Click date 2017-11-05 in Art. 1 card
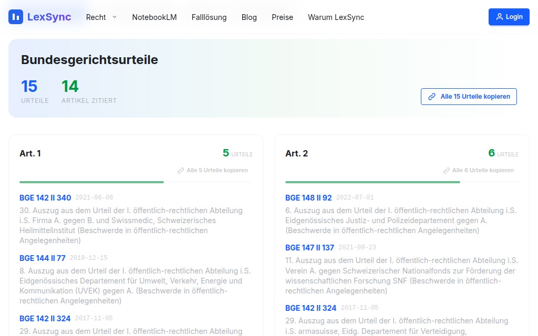The width and height of the screenshot is (538, 336). pos(94,318)
